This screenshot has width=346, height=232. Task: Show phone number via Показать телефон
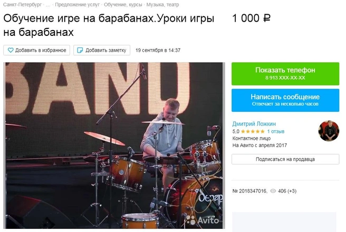tap(285, 74)
